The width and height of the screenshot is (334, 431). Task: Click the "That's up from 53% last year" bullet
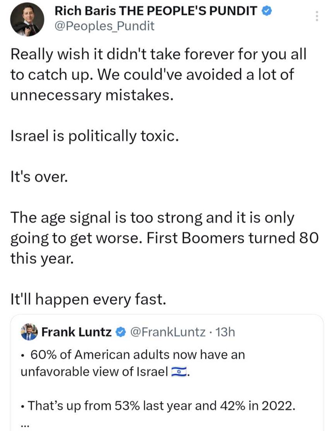click(162, 405)
